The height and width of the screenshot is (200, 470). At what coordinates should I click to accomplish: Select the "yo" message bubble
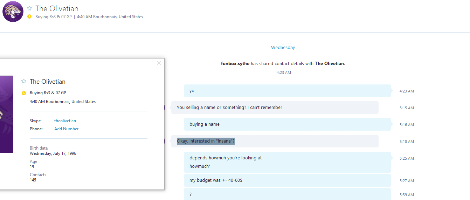287,91
